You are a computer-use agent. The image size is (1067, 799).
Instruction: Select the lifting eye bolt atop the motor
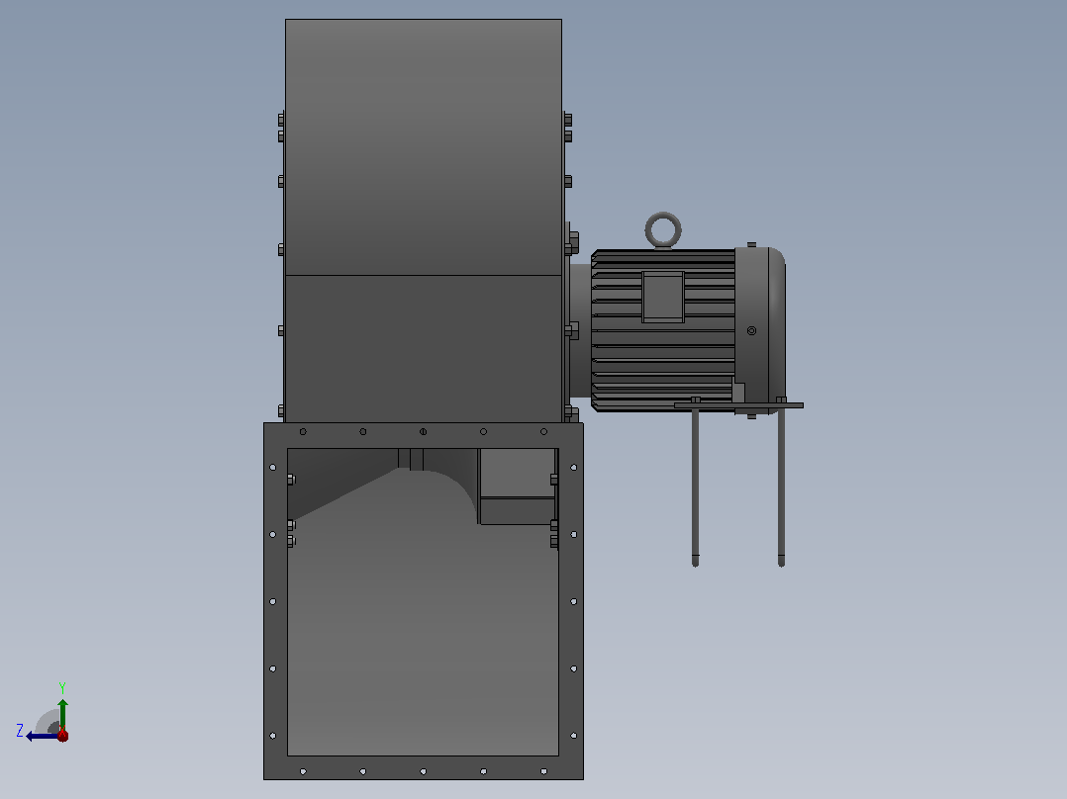point(663,230)
